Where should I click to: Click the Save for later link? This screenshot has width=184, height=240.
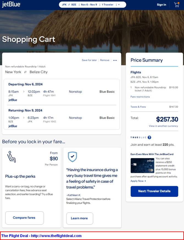pyautogui.click(x=89, y=60)
